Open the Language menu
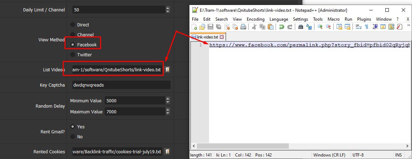The width and height of the screenshot is (412, 159). pyautogui.click(x=279, y=19)
